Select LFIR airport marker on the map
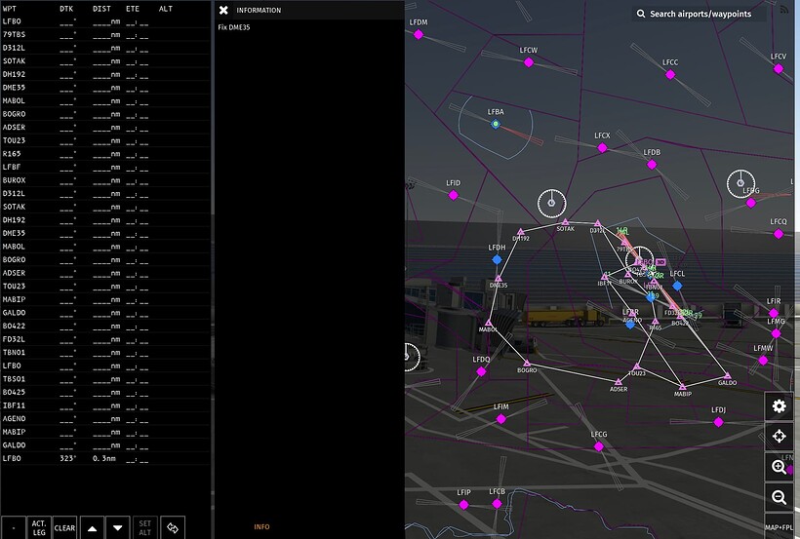This screenshot has width=800, height=539. [x=774, y=313]
